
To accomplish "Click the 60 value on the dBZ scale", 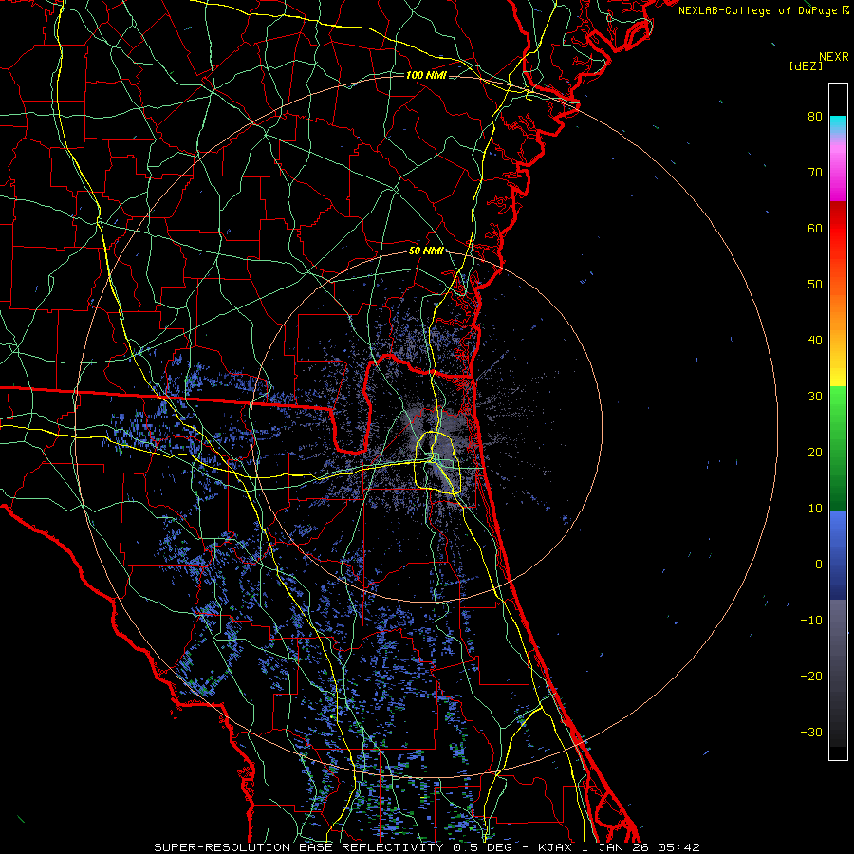I will 815,228.
